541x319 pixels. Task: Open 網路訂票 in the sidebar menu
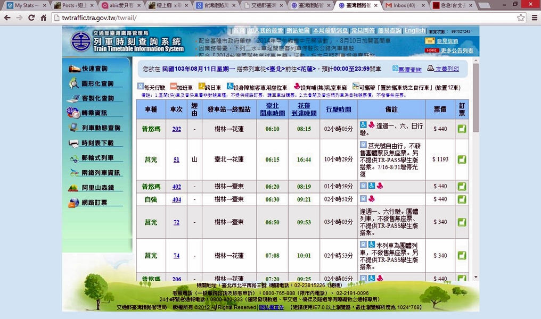(x=94, y=203)
